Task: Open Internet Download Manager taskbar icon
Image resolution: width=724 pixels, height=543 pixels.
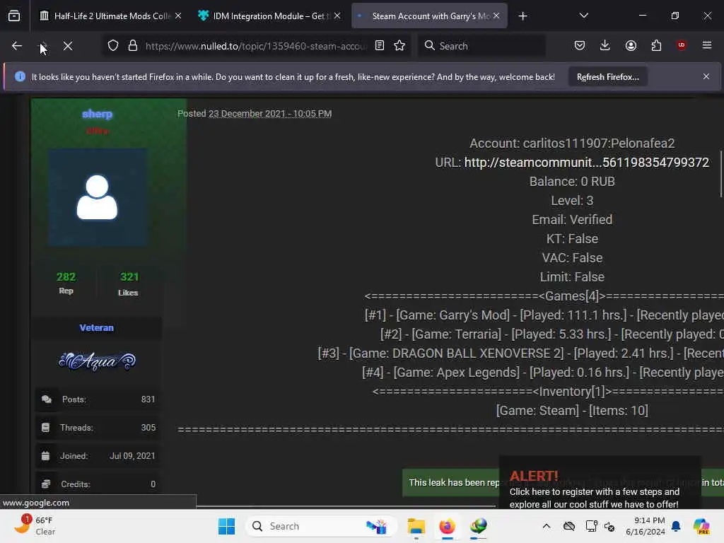Action: pos(479,526)
